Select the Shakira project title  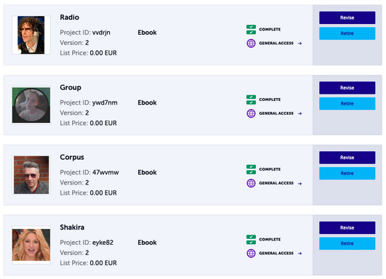coord(72,227)
